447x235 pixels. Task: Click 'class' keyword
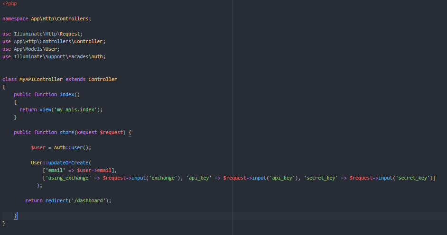(9, 80)
